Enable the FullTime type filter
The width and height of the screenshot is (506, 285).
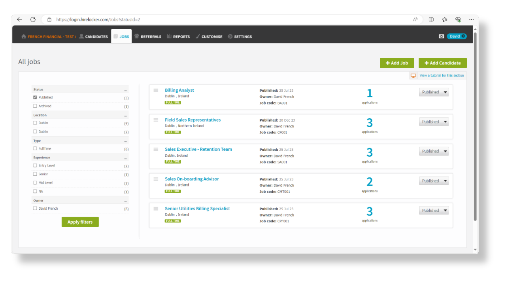[x=35, y=148]
